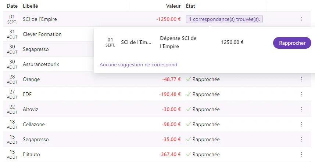Screen dimensions: 315x162
Task: Open the three-dot menu for Segapresso -35,00 €
Action: (301, 139)
